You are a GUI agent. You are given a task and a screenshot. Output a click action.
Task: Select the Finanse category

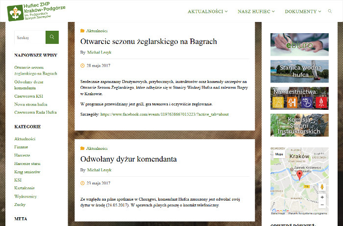[21, 147]
